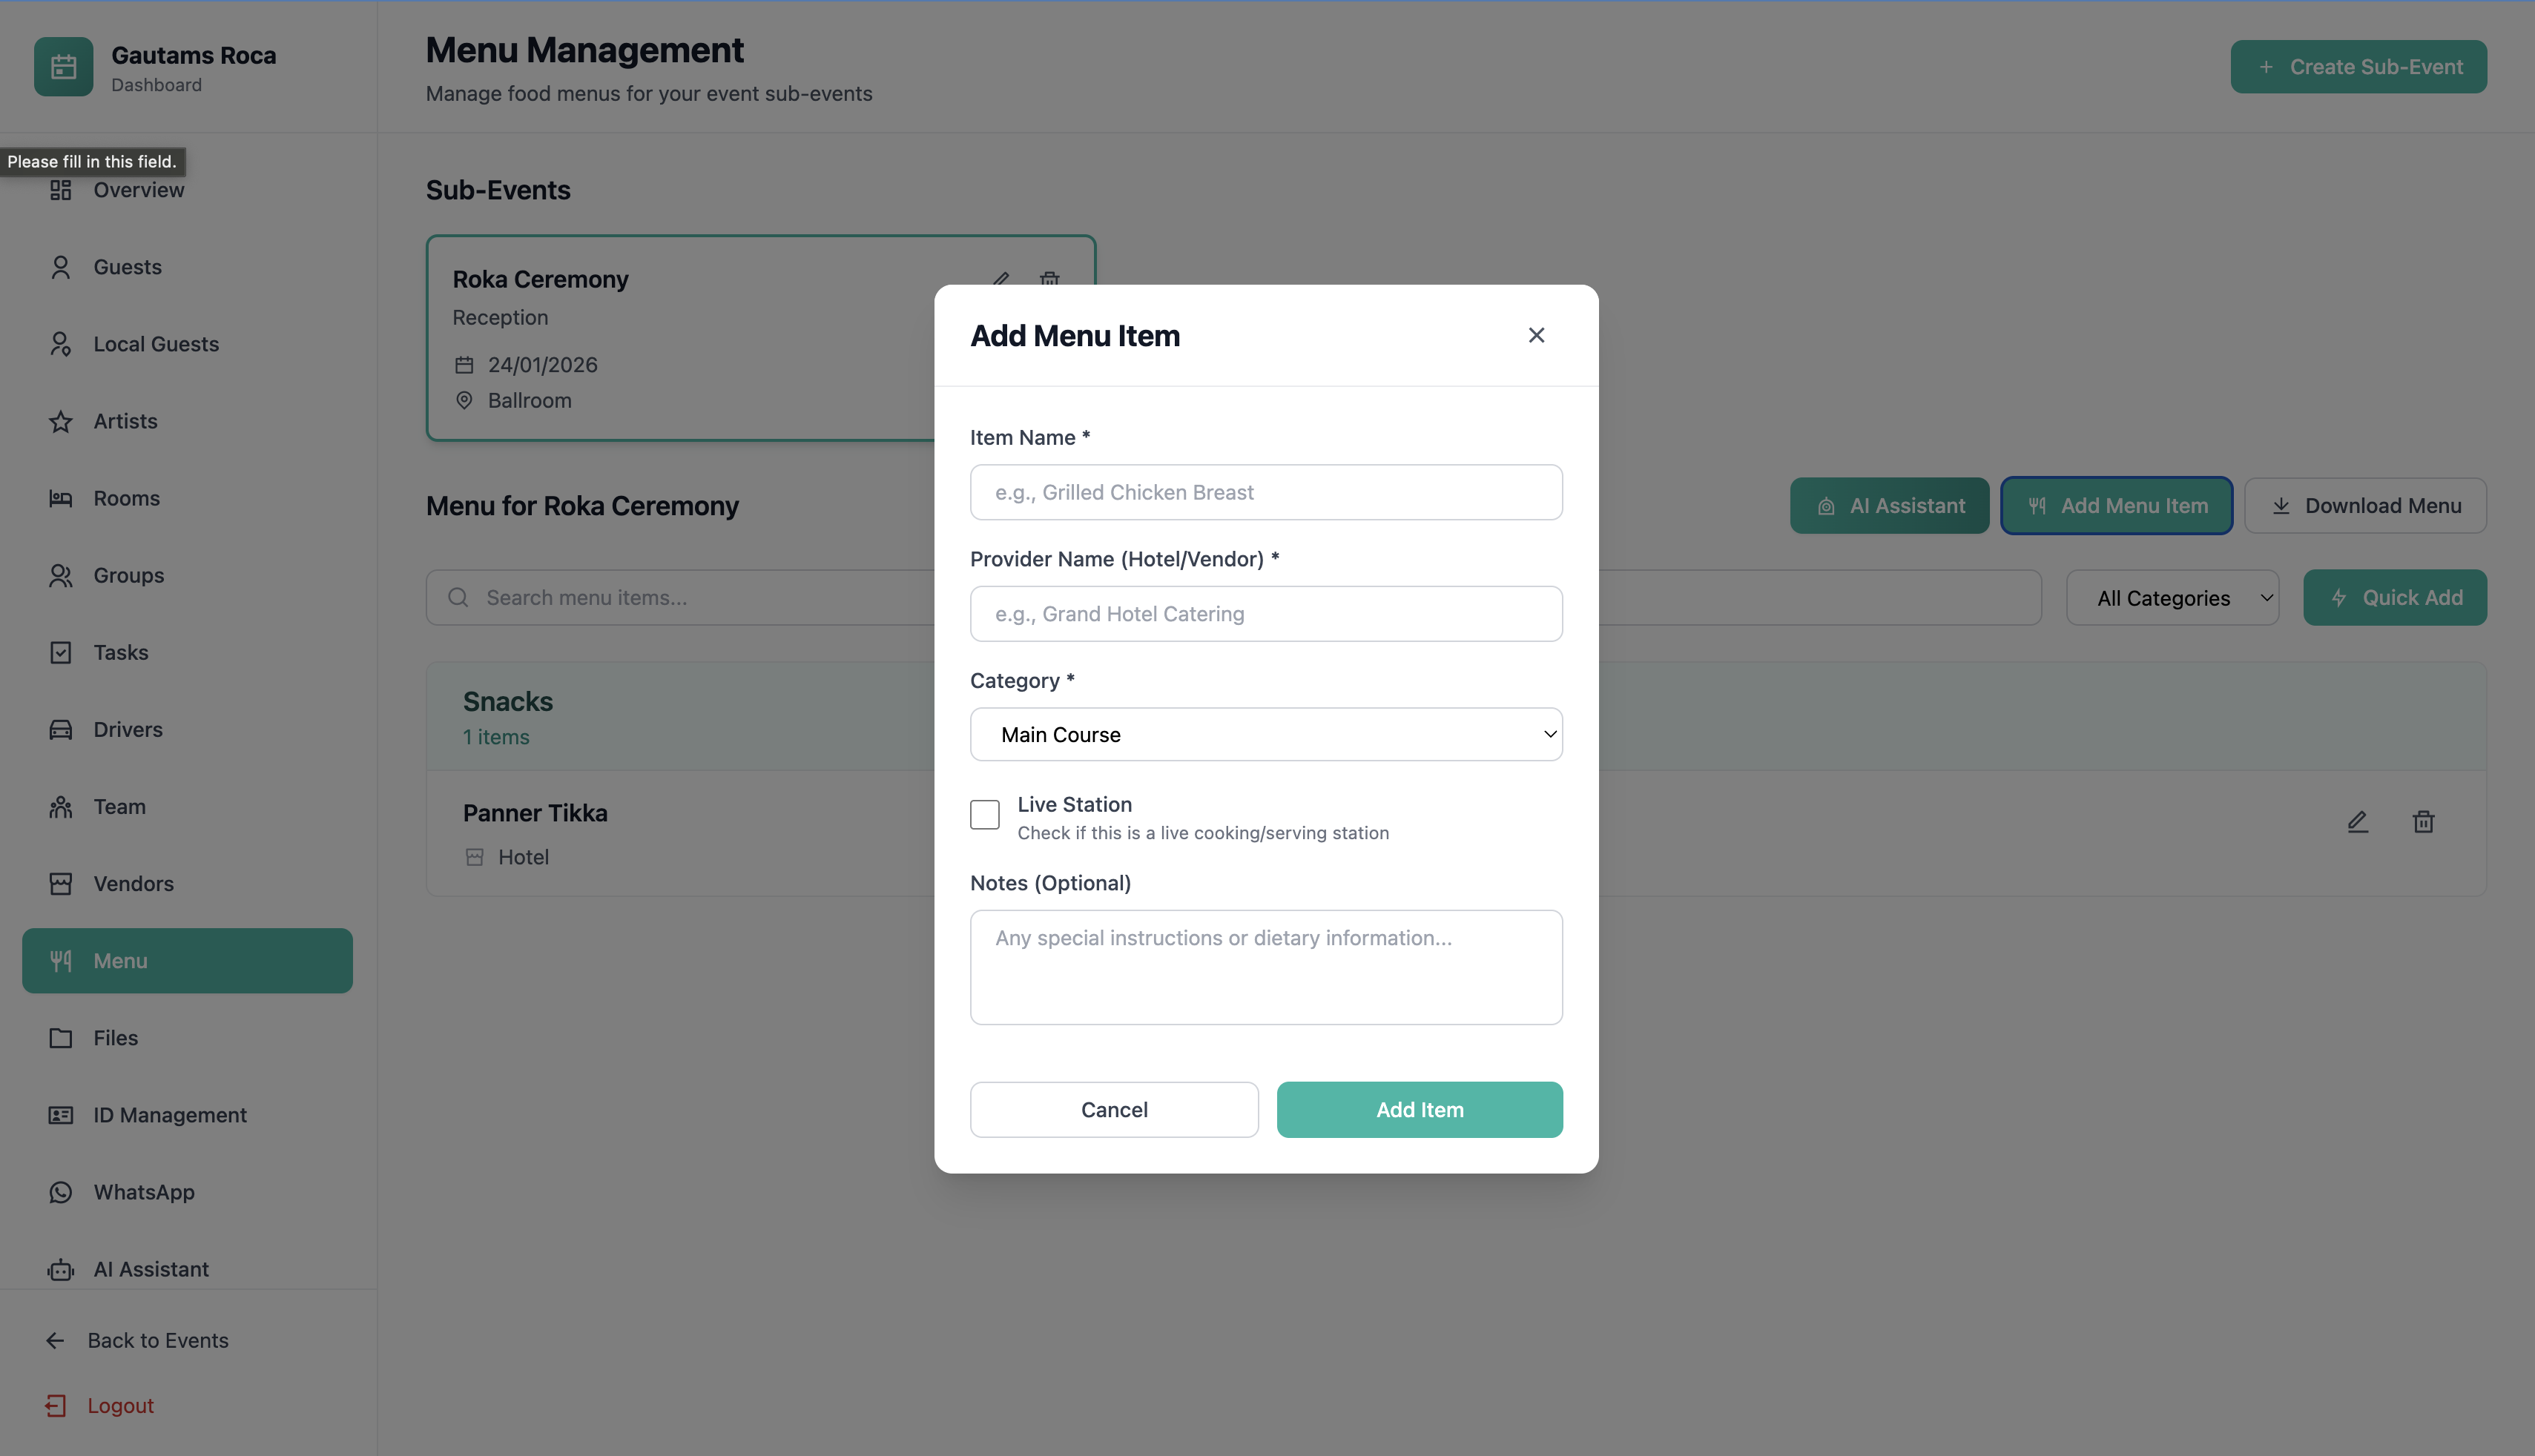Image resolution: width=2535 pixels, height=1456 pixels.
Task: Click the Gautams Roca calendar logo icon
Action: coord(63,67)
